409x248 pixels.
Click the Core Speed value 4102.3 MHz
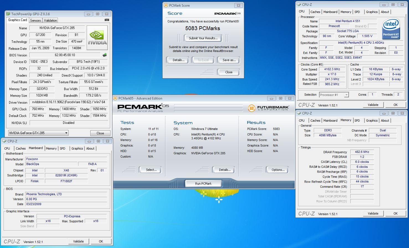click(332, 69)
